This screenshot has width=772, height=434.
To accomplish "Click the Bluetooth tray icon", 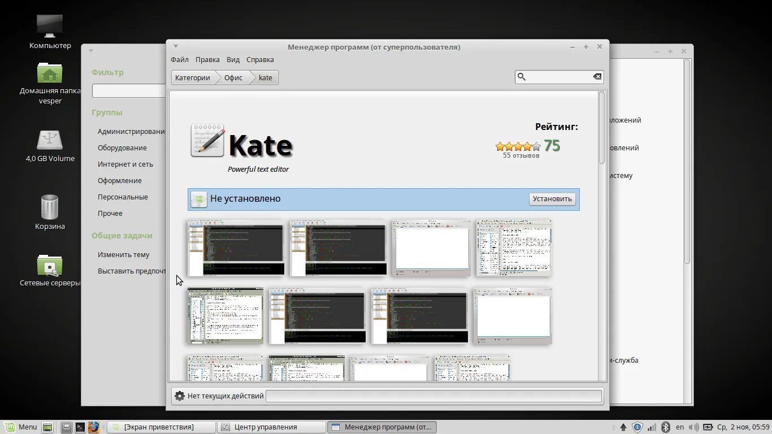I will [x=666, y=427].
